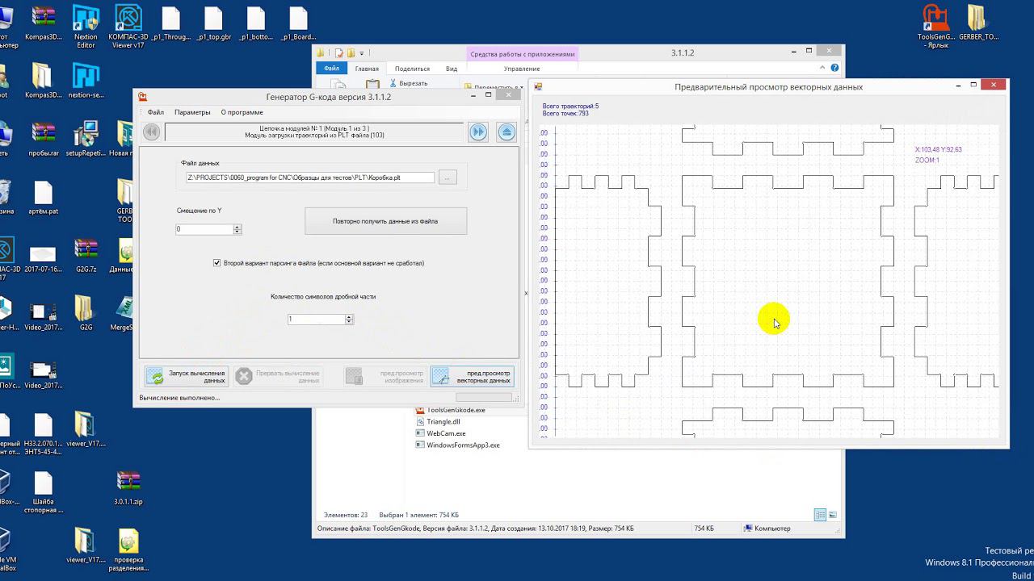The height and width of the screenshot is (581, 1034).
Task: Browse for data file with ellipsis button
Action: tap(448, 178)
